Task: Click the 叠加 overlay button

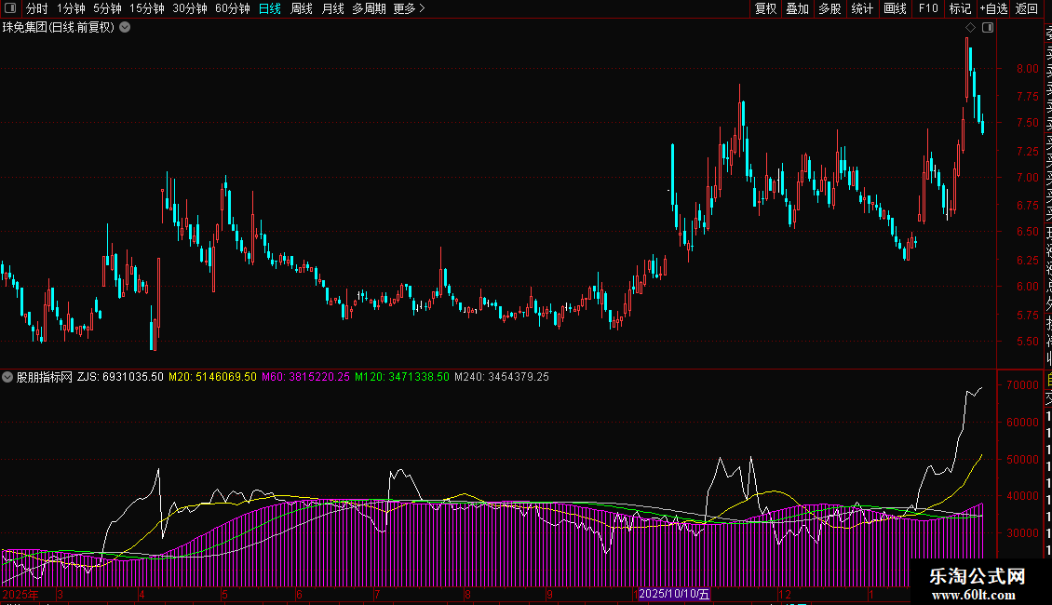Action: (798, 8)
